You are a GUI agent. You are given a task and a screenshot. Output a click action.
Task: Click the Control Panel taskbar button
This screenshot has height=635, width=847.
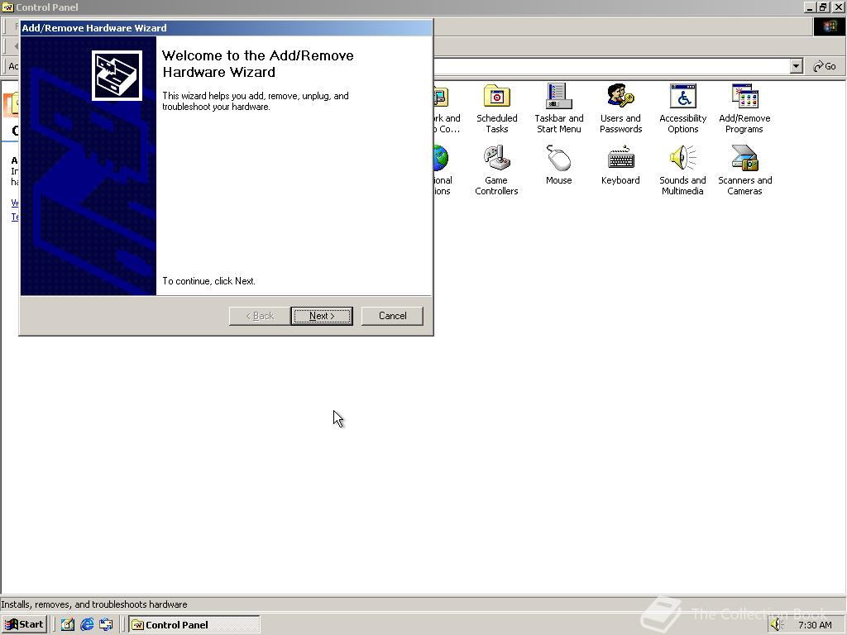click(x=194, y=625)
